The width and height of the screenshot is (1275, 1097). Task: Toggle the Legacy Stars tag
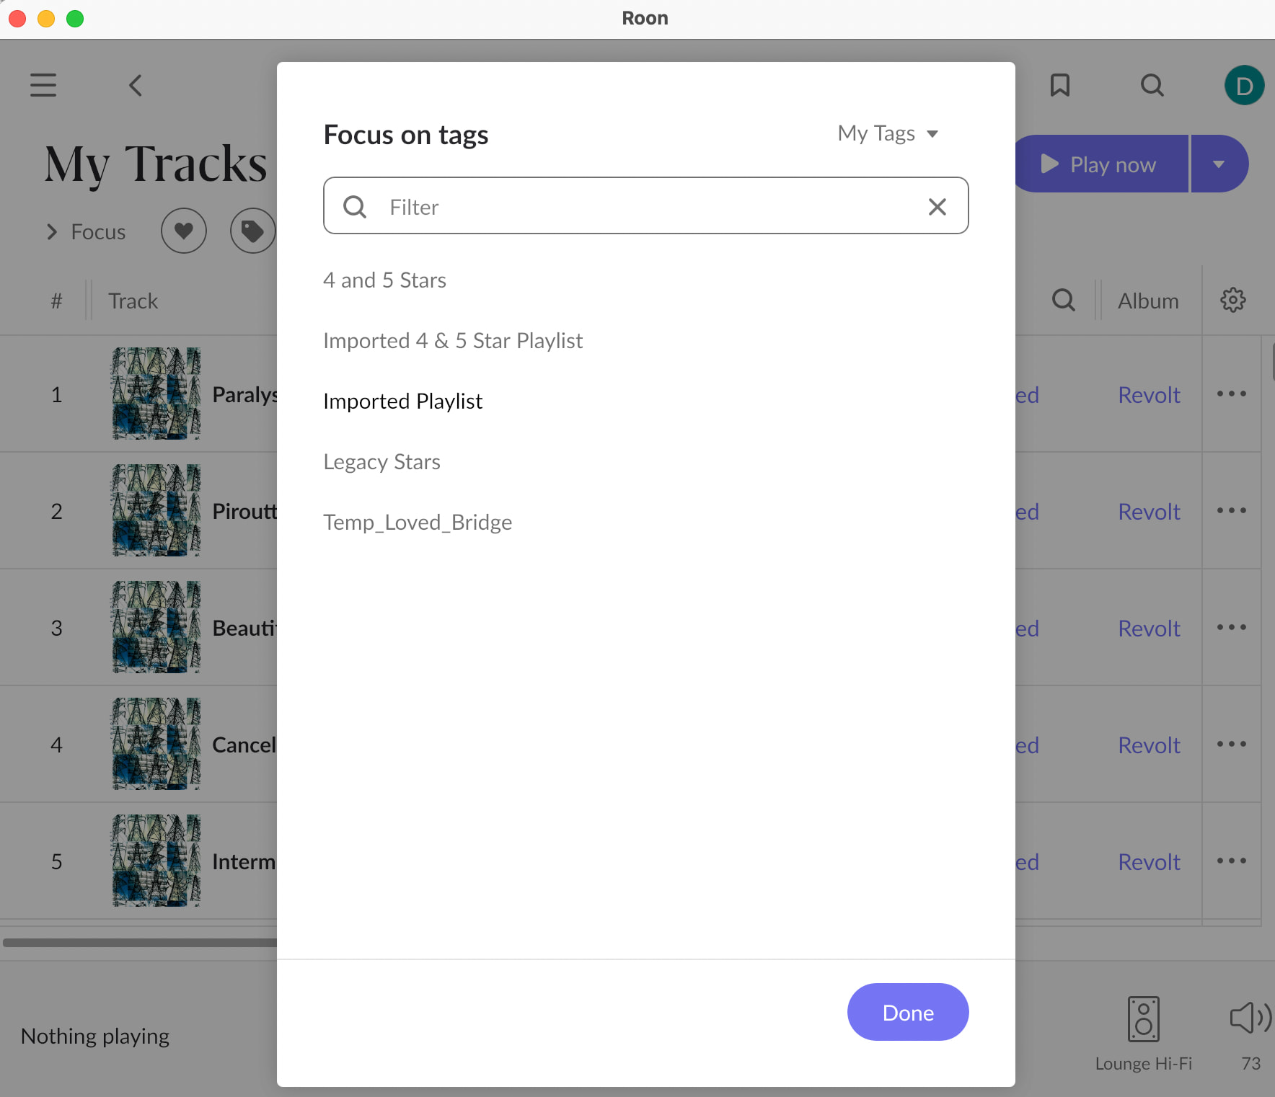click(x=381, y=461)
